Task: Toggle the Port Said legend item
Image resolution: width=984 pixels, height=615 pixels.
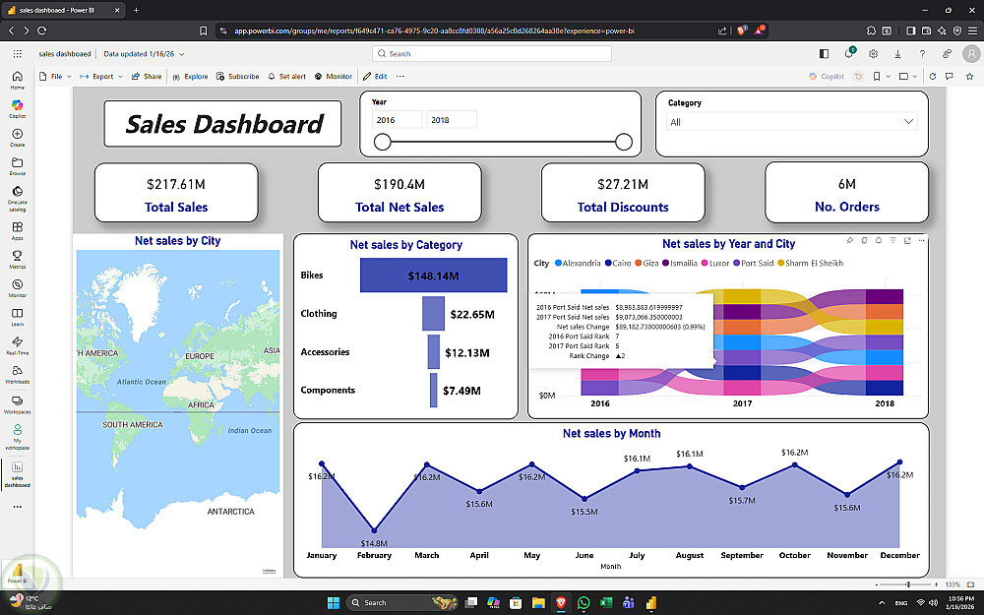Action: point(753,263)
